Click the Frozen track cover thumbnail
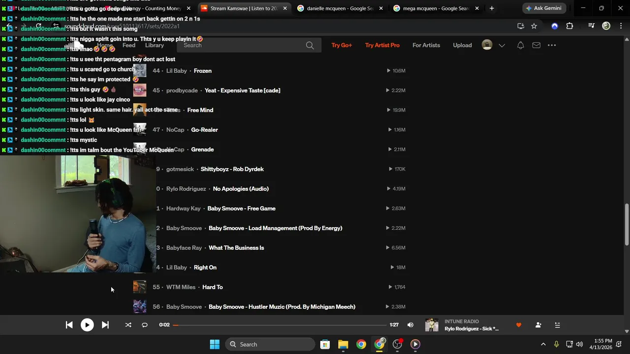The width and height of the screenshot is (630, 354). 140,71
